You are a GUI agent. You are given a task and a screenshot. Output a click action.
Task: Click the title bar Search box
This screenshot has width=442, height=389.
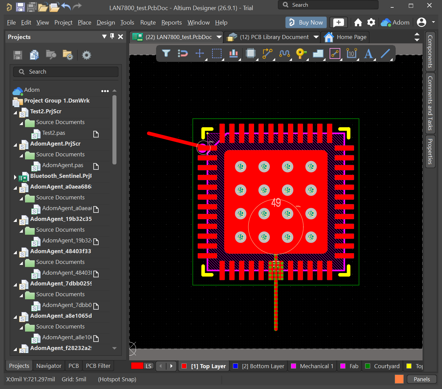(328, 5)
